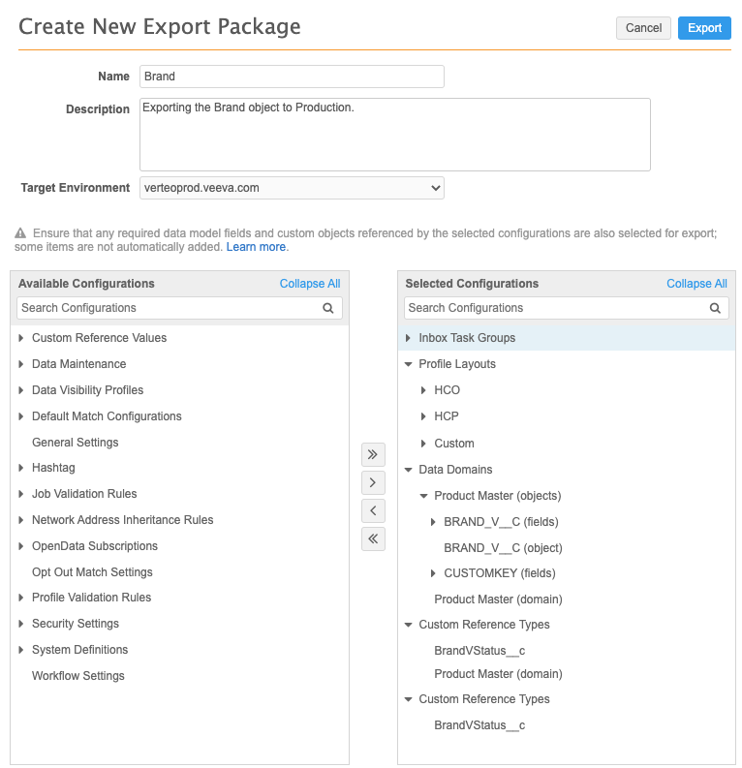The width and height of the screenshot is (742, 768).
Task: Collapse the Profile Layouts node
Action: 409,364
